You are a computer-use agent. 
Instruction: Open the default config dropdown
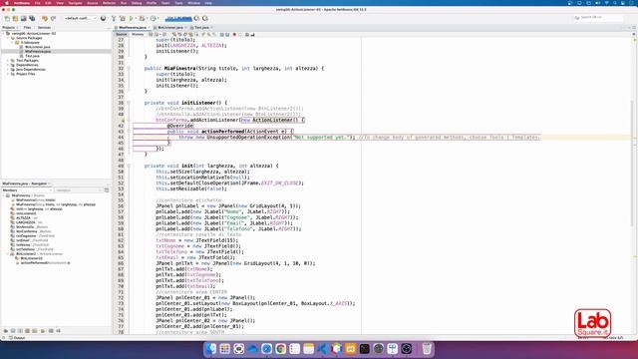coord(80,18)
